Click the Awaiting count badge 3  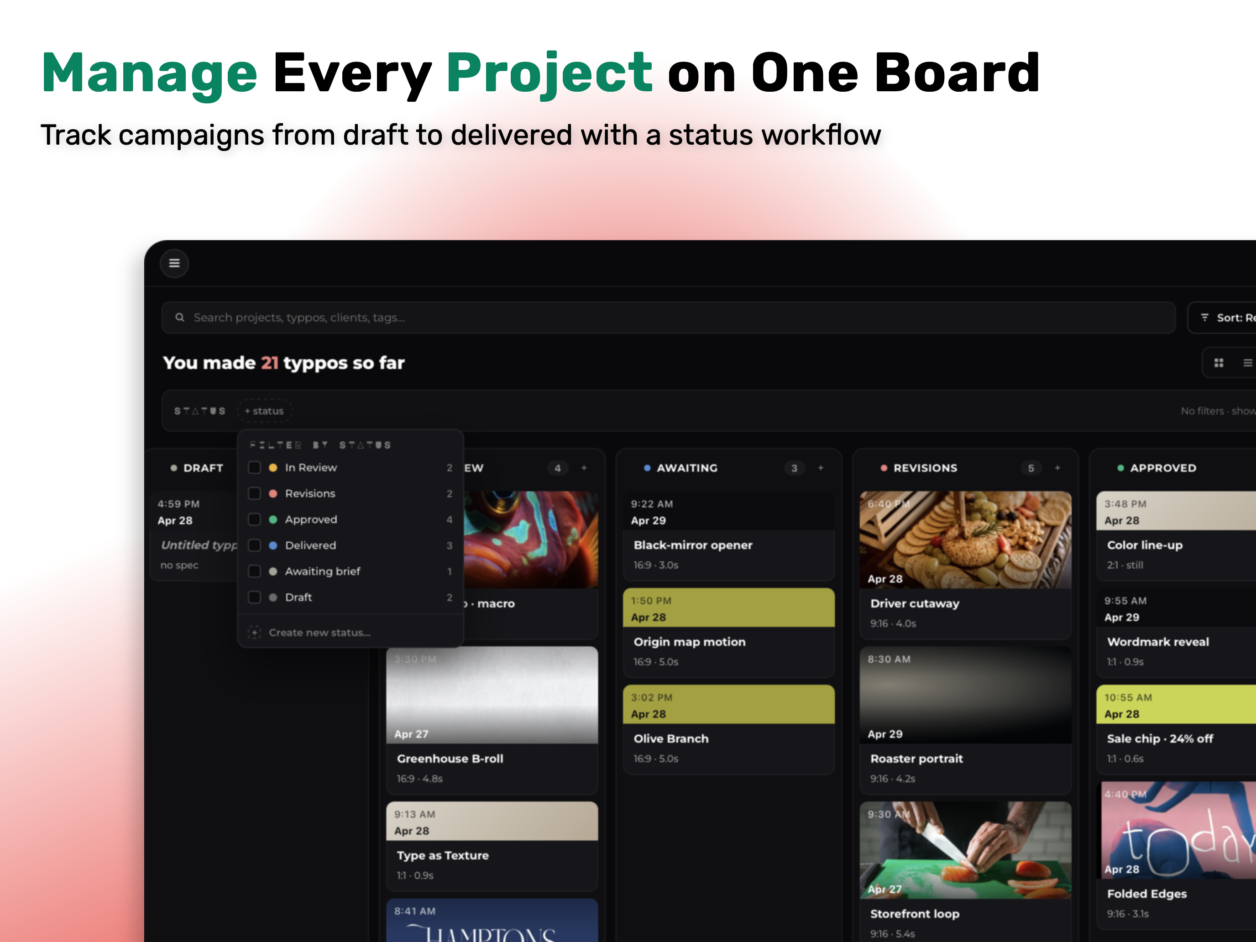point(795,468)
